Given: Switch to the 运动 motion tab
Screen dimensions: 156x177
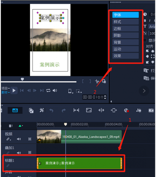Looking at the screenshot, I should pyautogui.click(x=126, y=49).
